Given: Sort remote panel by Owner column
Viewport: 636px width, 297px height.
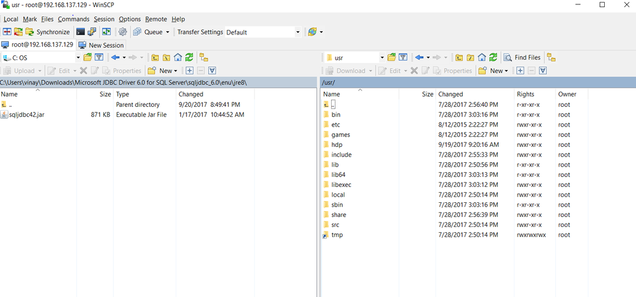Looking at the screenshot, I should click(x=572, y=94).
